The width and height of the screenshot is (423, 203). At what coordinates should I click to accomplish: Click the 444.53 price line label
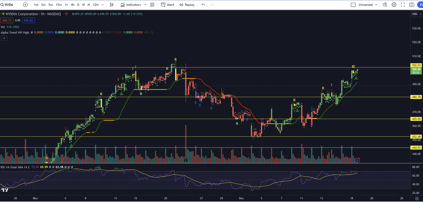click(x=416, y=148)
